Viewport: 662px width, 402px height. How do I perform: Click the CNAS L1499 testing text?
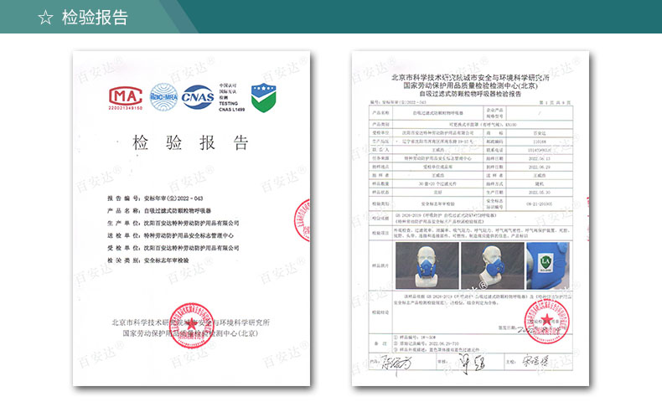coord(231,97)
